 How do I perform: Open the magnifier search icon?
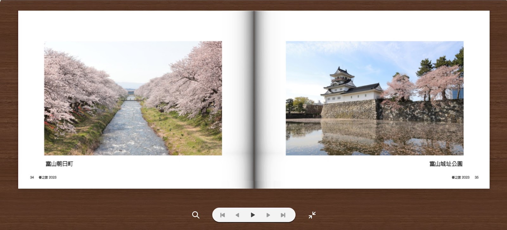coord(196,215)
